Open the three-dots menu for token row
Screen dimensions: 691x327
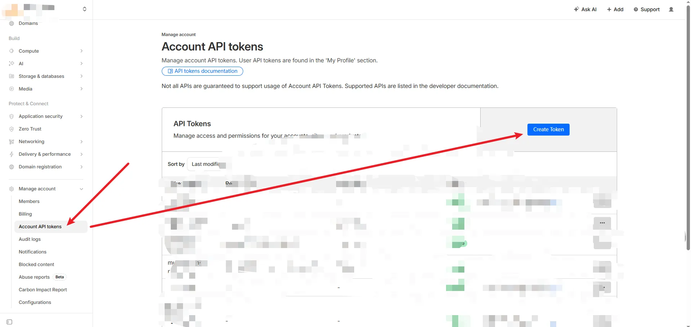point(602,223)
